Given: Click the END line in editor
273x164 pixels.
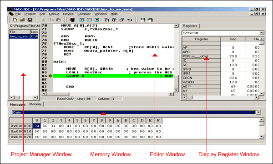Looking at the screenshot, I should (70, 87).
